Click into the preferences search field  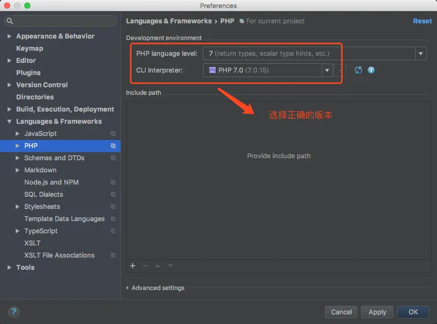pos(60,21)
